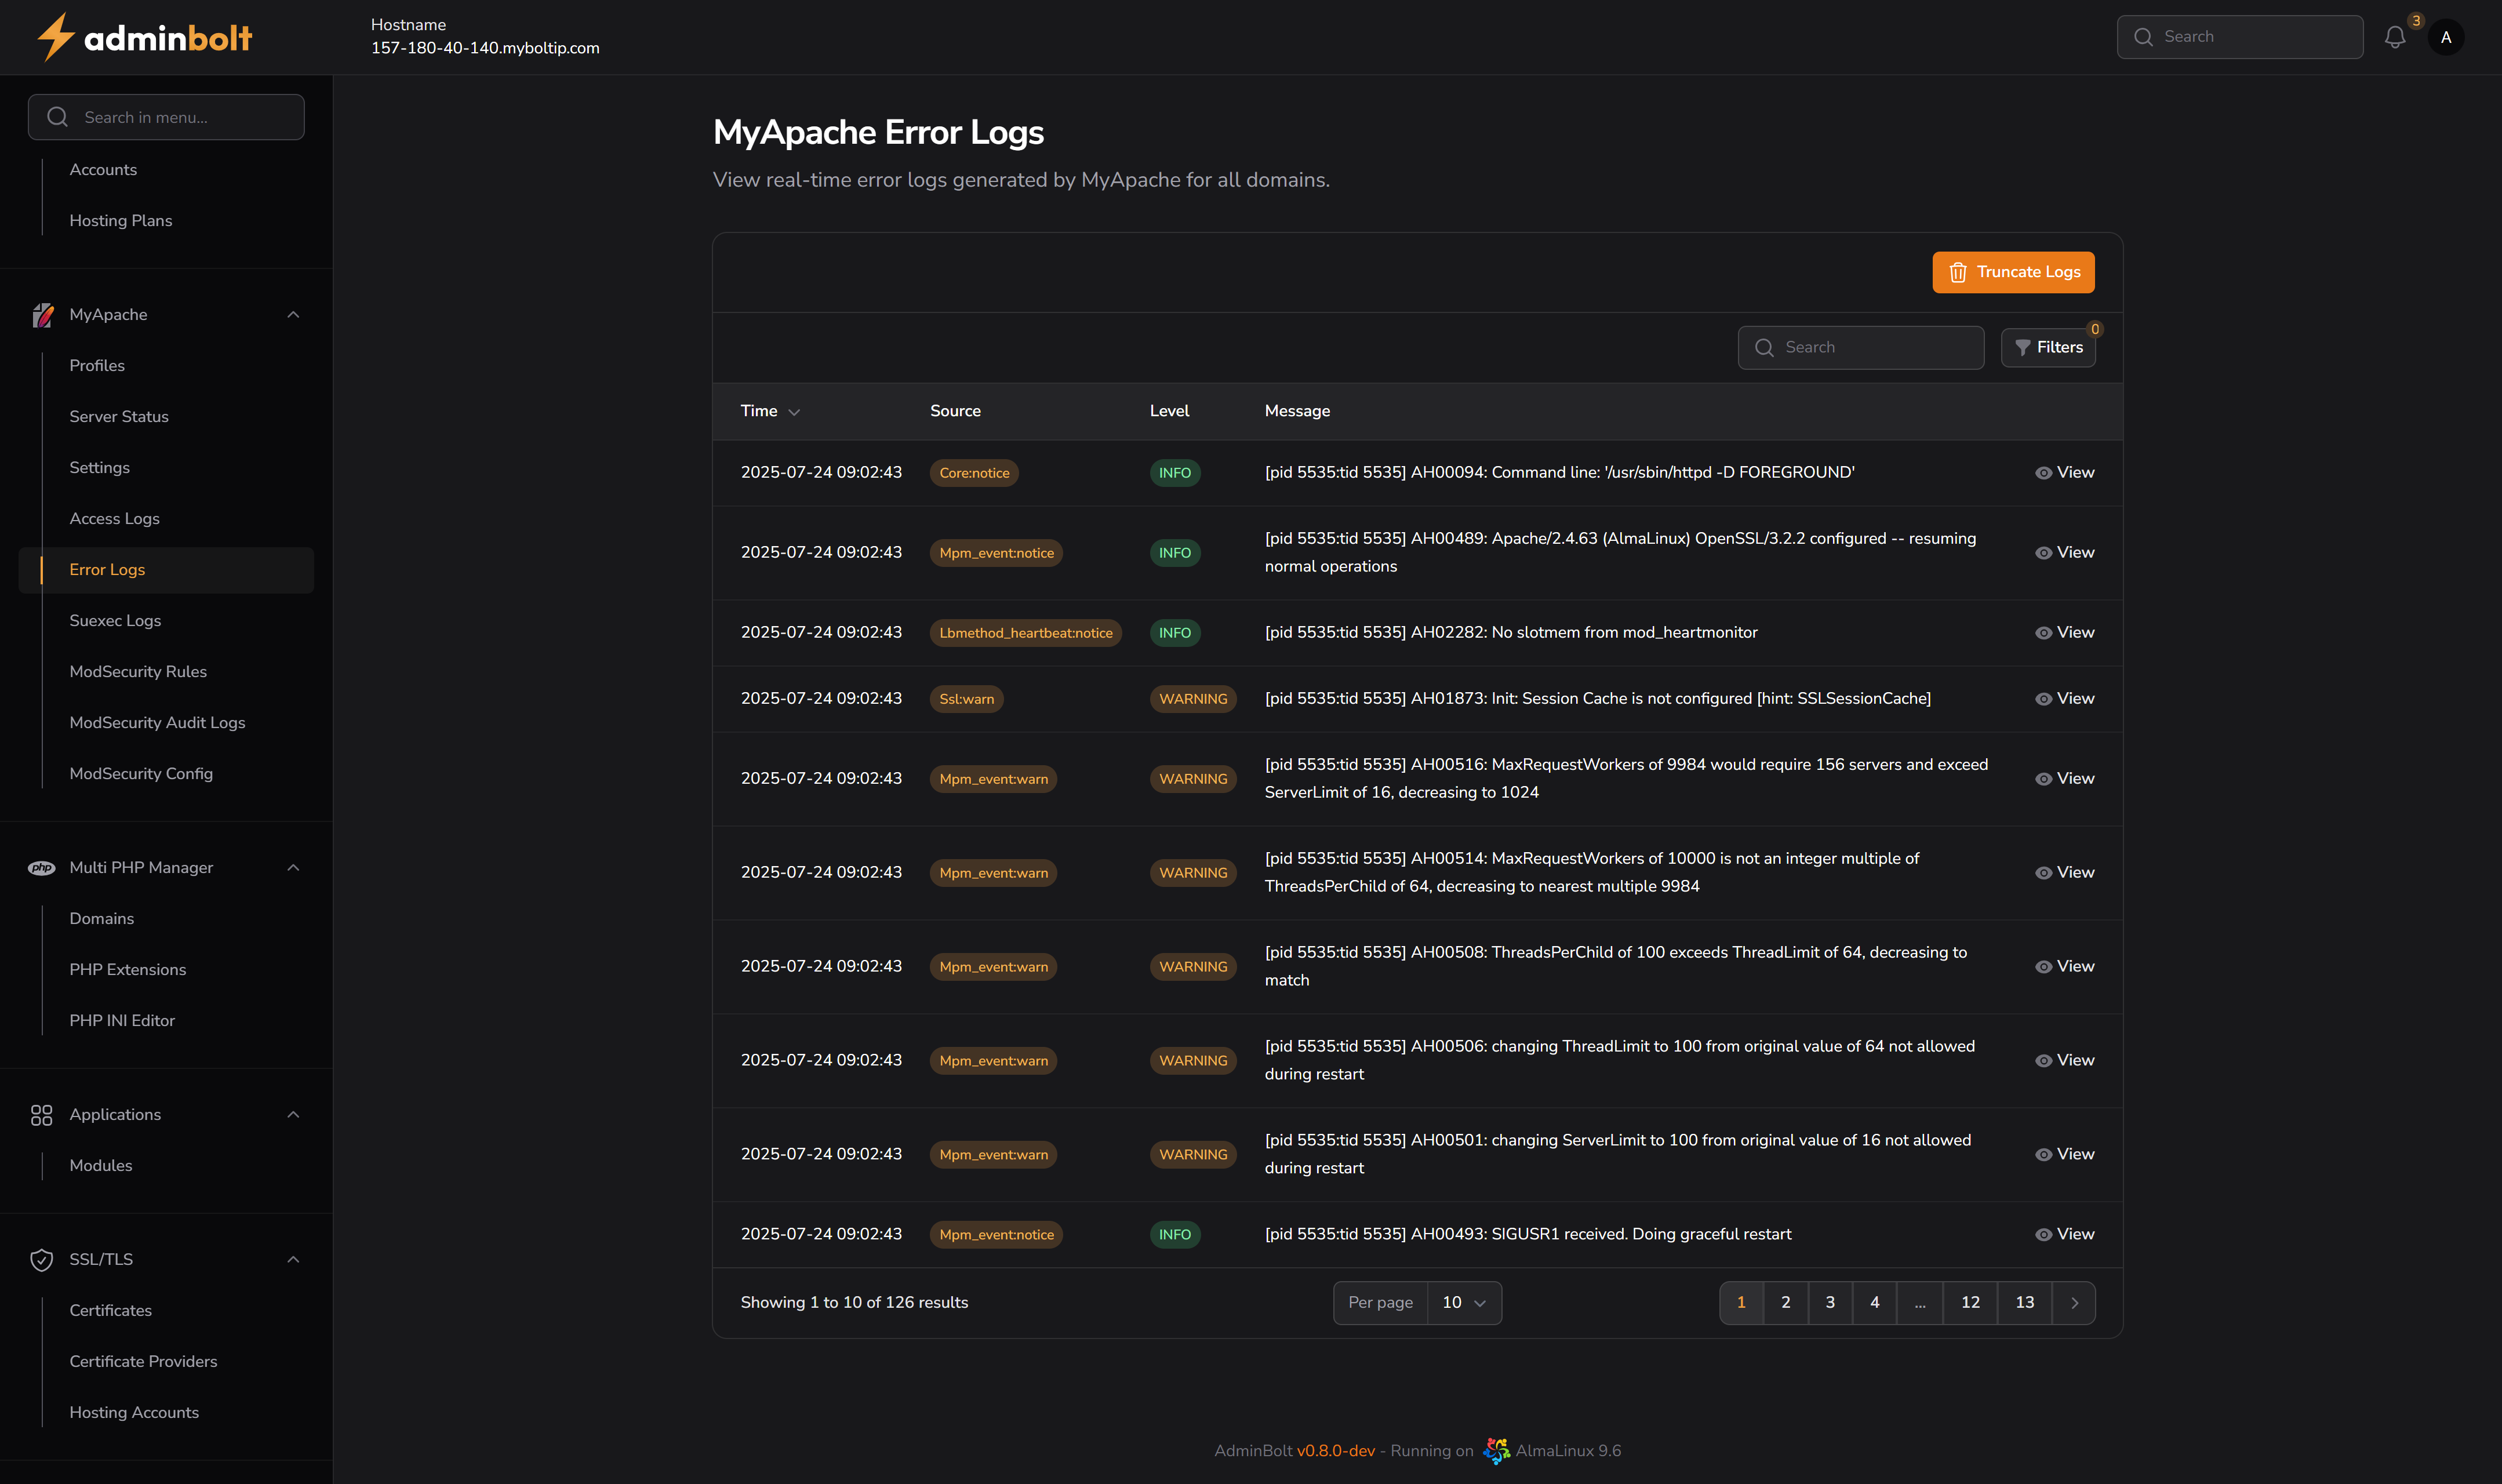The height and width of the screenshot is (1484, 2502).
Task: Select ModSecurity Audit Logs in sidebar
Action: (x=157, y=722)
